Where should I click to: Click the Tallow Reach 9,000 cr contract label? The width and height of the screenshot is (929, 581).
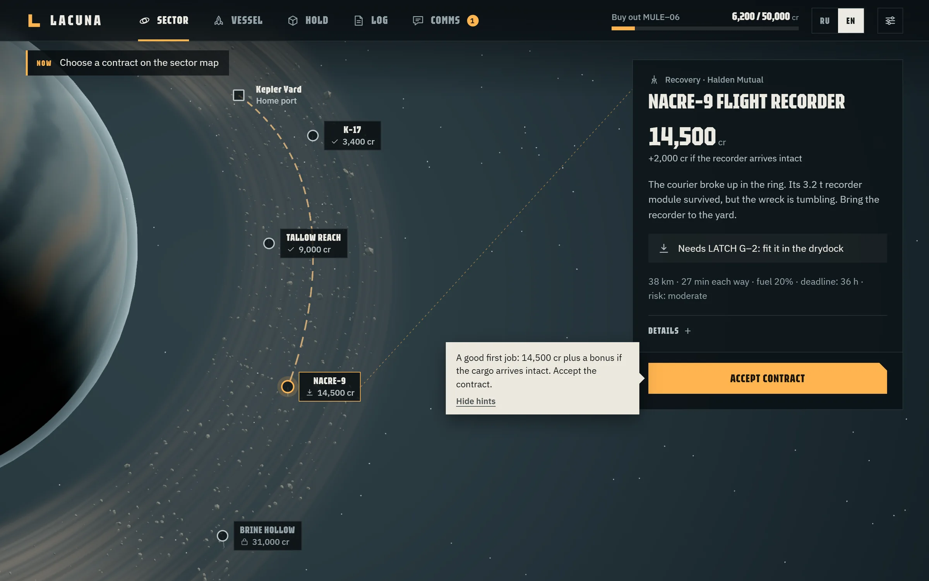click(x=314, y=243)
